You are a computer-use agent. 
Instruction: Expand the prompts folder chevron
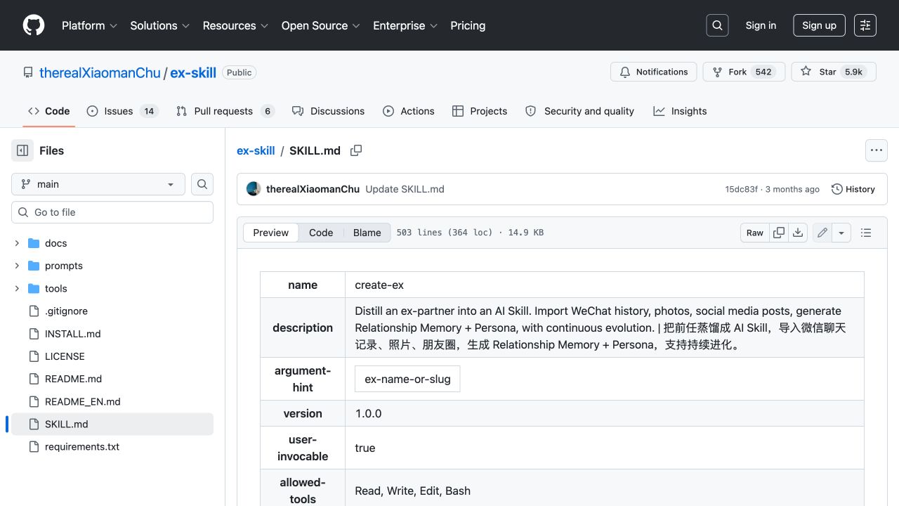tap(17, 266)
